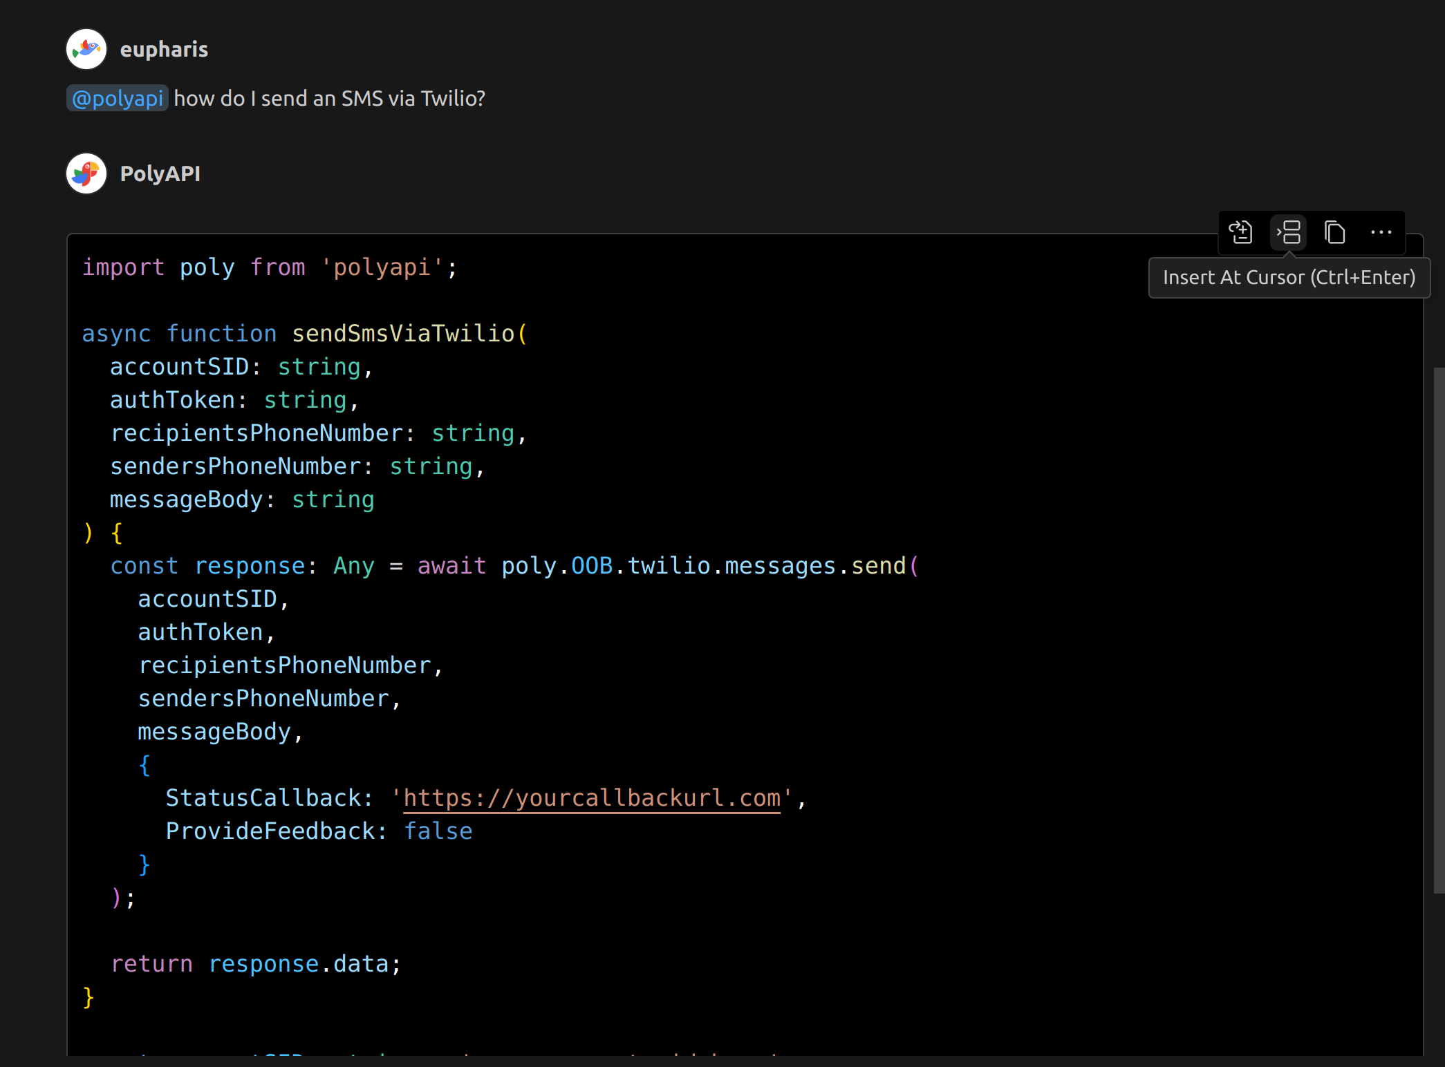Click the @polyapi mention
1445x1067 pixels.
tap(118, 98)
